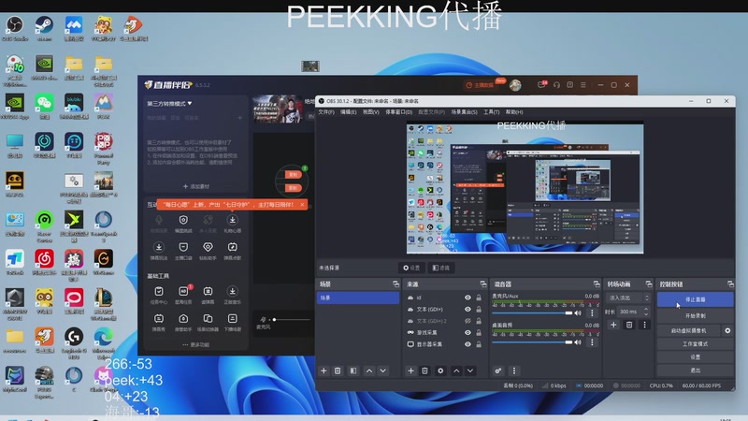Open source properties gear in Sources panel
This screenshot has width=748, height=421.
pos(440,370)
